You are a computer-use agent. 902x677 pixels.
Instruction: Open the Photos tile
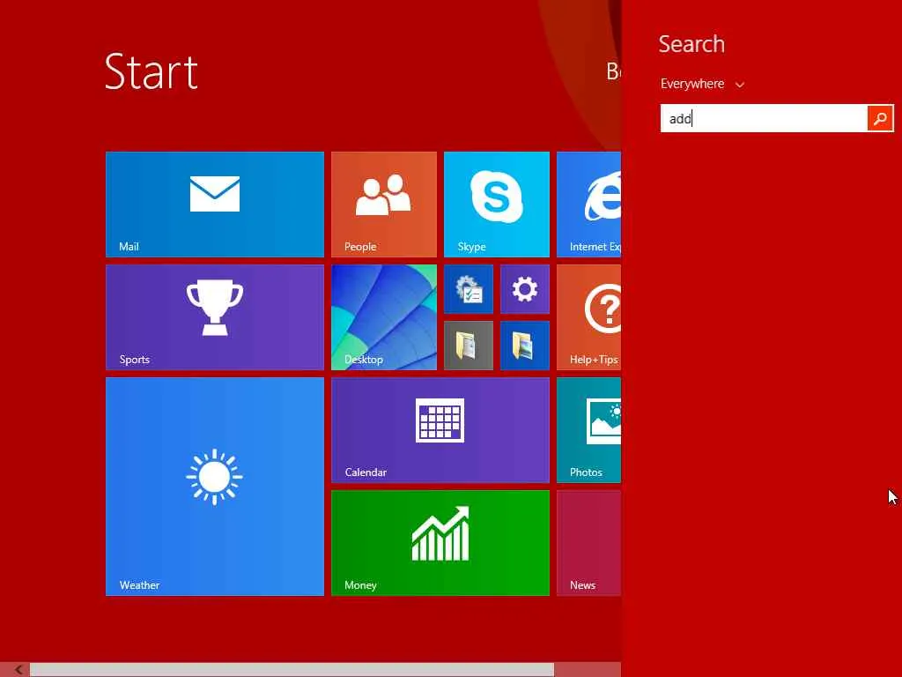pyautogui.click(x=589, y=430)
